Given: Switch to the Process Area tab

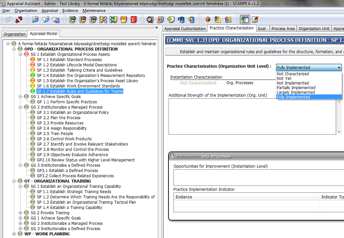Looking at the screenshot, I should click(x=283, y=28).
